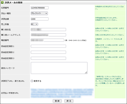Check the 使用する checkbox
127x104 pixels.
click(x=32, y=81)
